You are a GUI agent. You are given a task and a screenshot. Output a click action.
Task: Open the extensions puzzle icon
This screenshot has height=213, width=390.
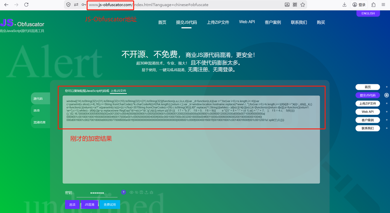(373, 5)
